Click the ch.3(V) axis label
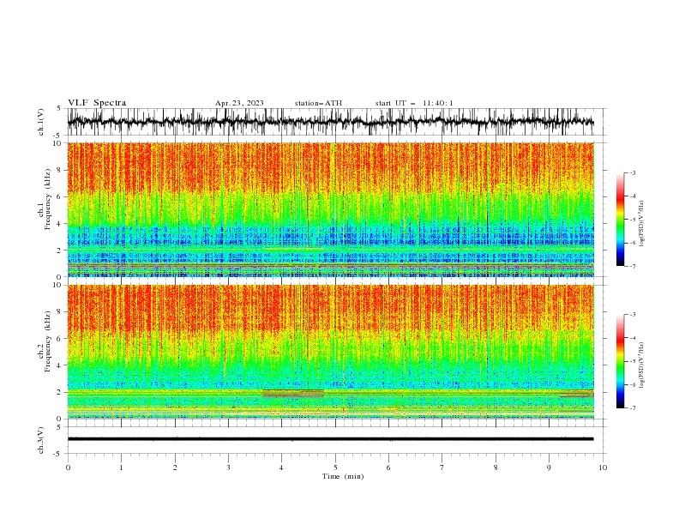The width and height of the screenshot is (679, 525). click(41, 440)
